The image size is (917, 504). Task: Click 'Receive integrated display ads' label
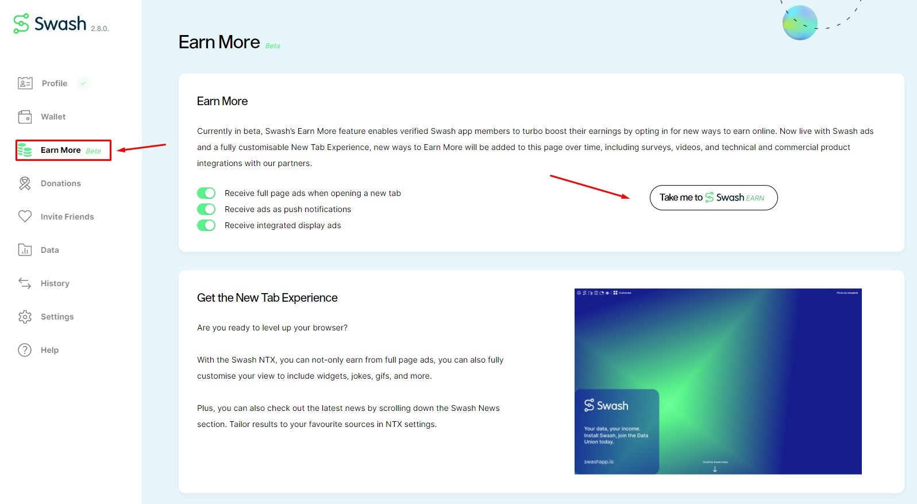(x=283, y=225)
